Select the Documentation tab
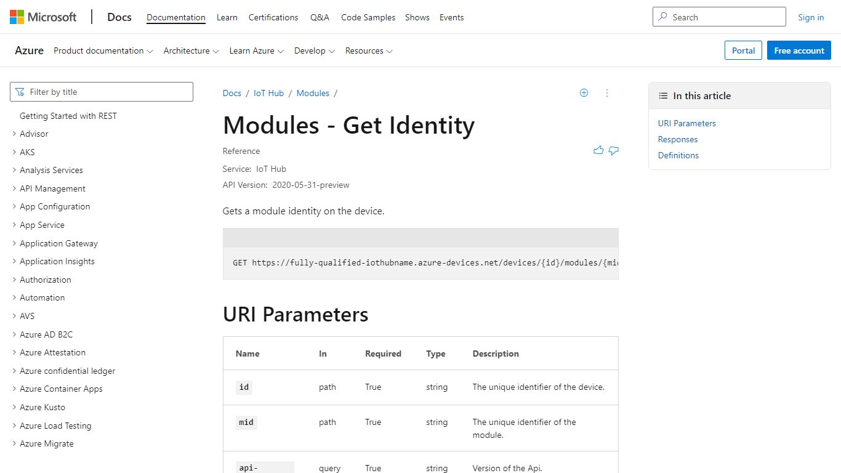Image resolution: width=841 pixels, height=473 pixels. (176, 17)
